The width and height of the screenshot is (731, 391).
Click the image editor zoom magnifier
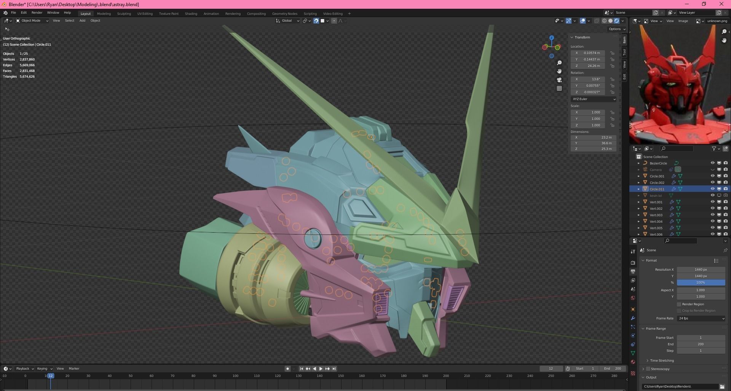pyautogui.click(x=724, y=32)
